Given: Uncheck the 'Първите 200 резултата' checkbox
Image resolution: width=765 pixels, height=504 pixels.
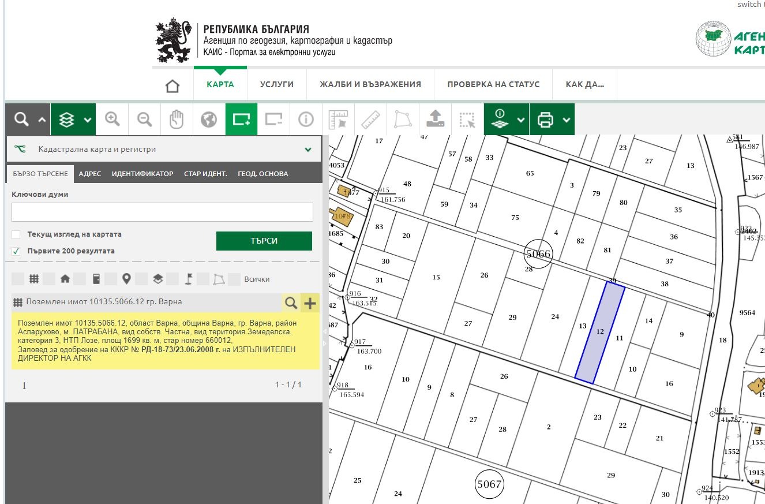Looking at the screenshot, I should pyautogui.click(x=16, y=251).
